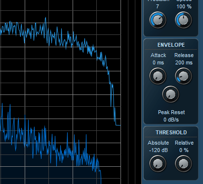Click the upper spectrum curve peak
This screenshot has height=184, width=203.
[45, 18]
